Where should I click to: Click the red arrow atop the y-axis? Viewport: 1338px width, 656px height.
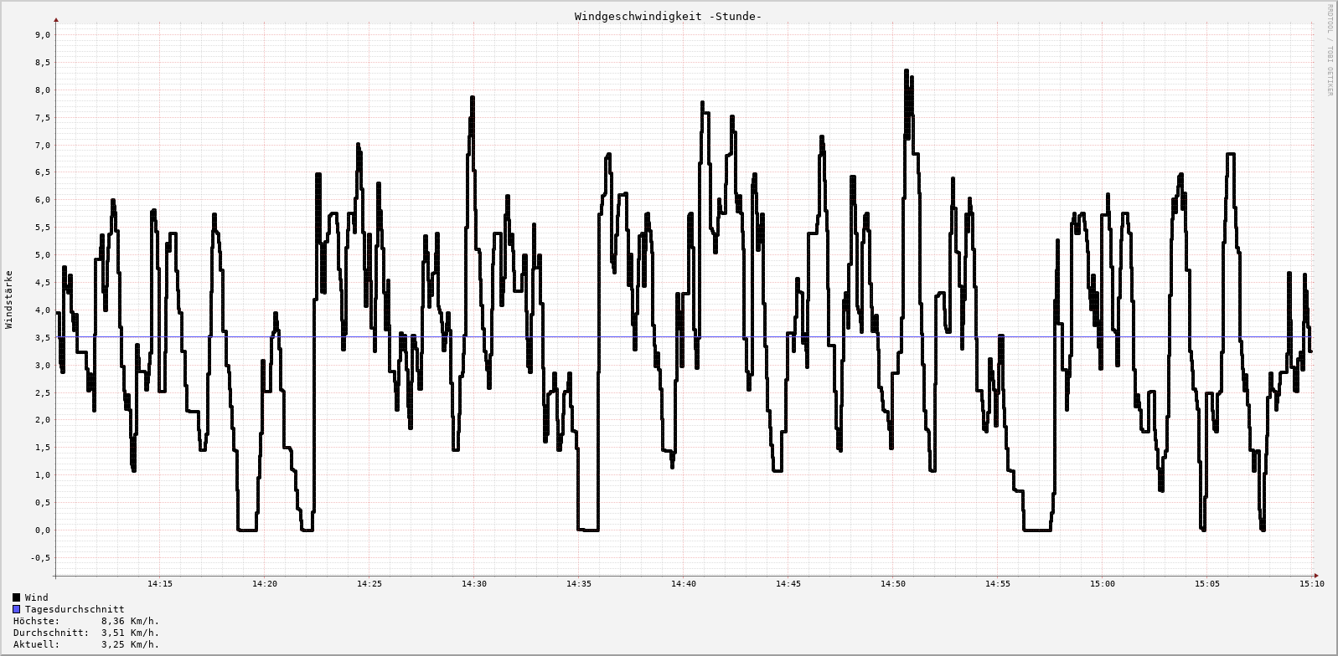[x=56, y=19]
